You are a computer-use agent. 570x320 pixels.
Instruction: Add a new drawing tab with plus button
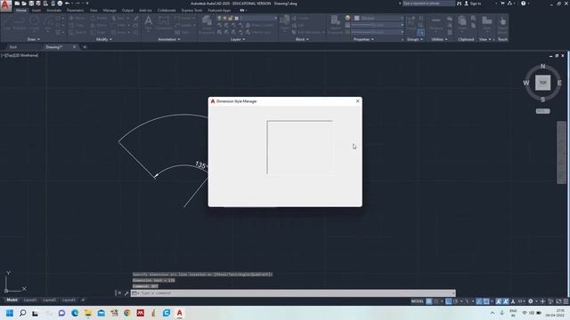click(x=85, y=47)
